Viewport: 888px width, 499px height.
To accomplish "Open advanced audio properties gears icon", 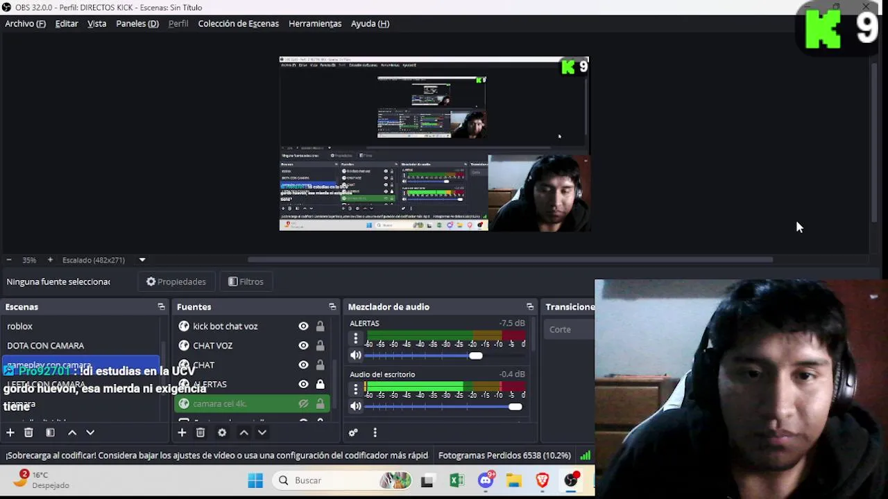I will tap(353, 432).
